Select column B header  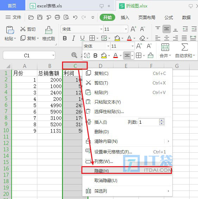click(50, 66)
